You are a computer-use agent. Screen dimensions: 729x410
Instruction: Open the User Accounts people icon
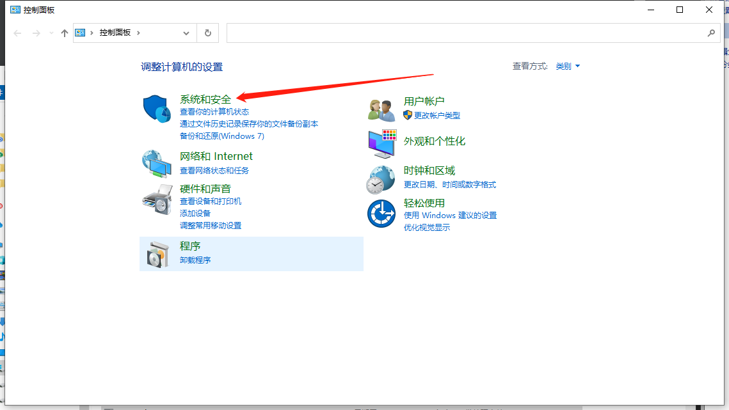pyautogui.click(x=381, y=110)
